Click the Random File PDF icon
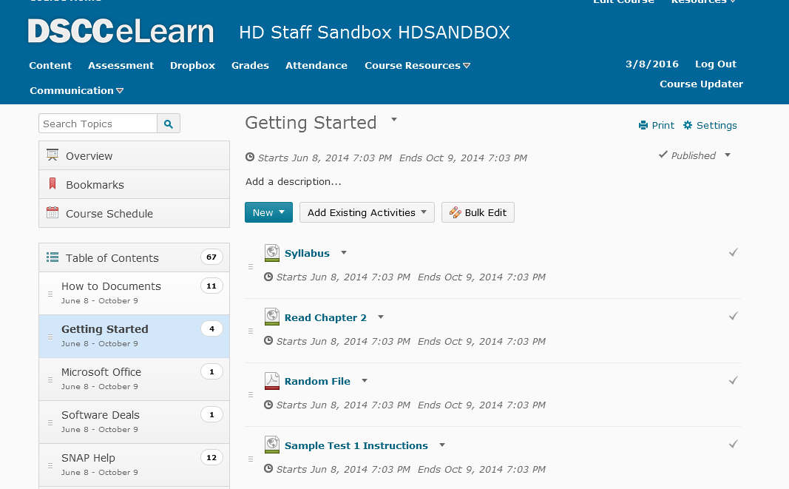 (271, 381)
